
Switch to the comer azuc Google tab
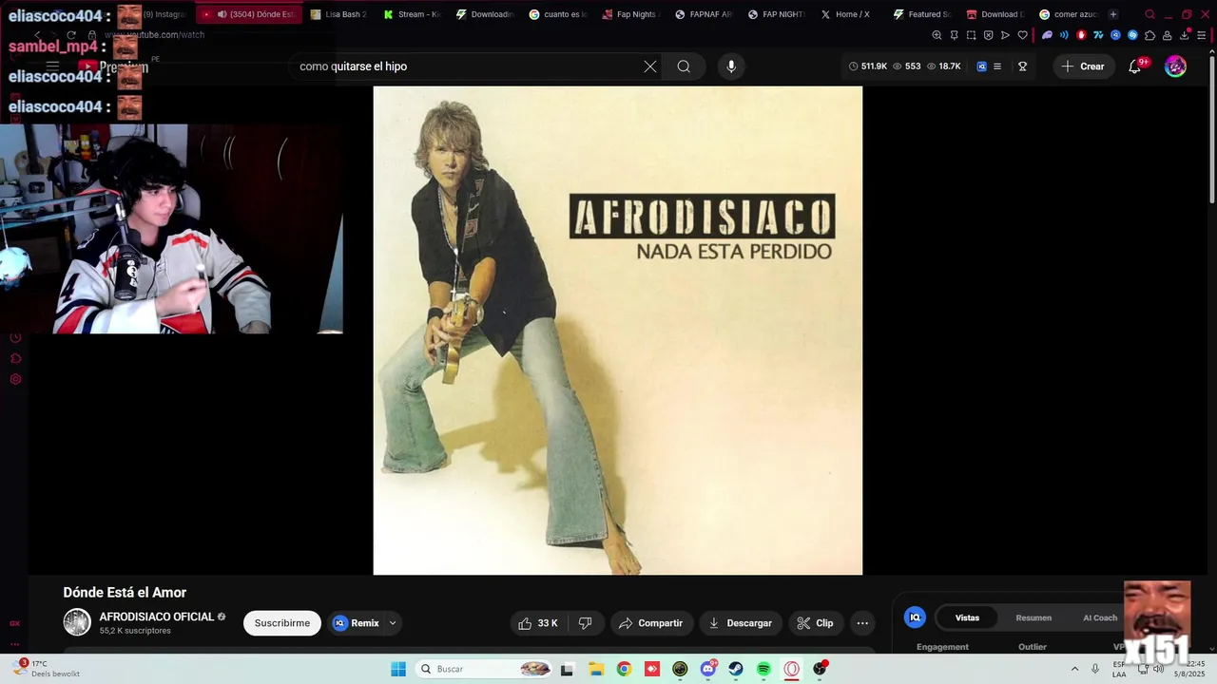pyautogui.click(x=1069, y=14)
